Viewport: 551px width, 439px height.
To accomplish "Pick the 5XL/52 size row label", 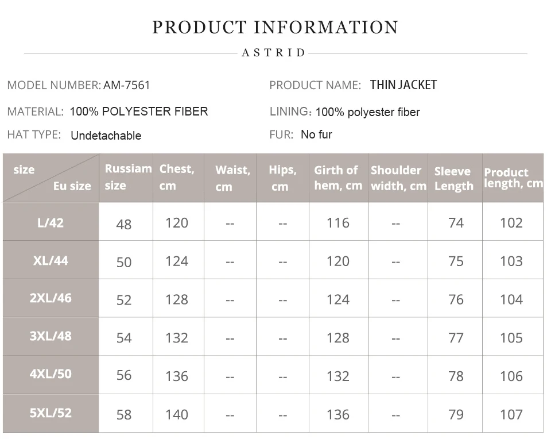I will click(51, 413).
